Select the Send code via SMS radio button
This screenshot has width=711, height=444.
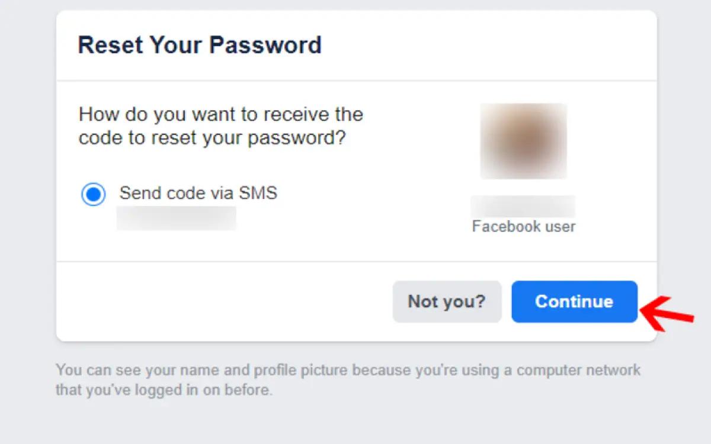coord(93,194)
